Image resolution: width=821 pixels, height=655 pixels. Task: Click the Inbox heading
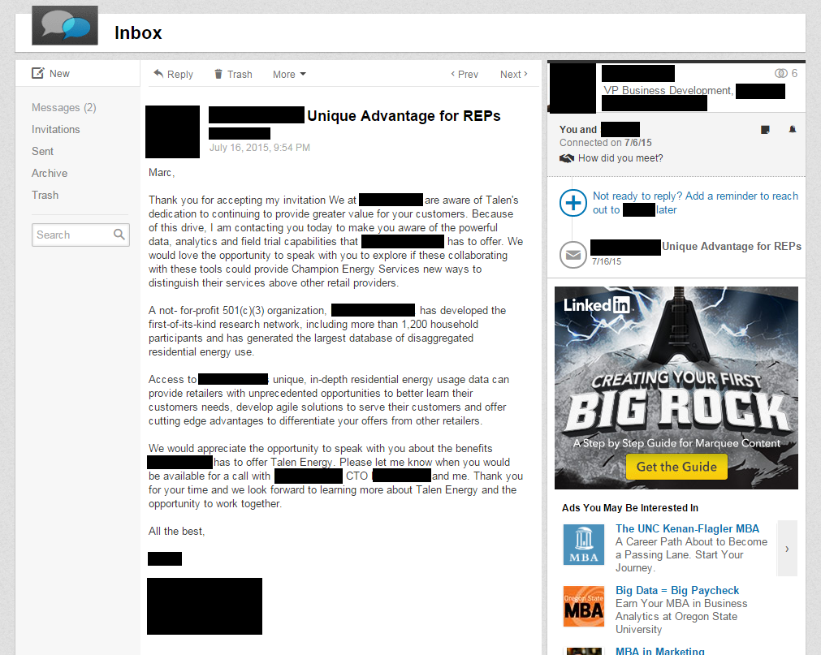click(138, 33)
